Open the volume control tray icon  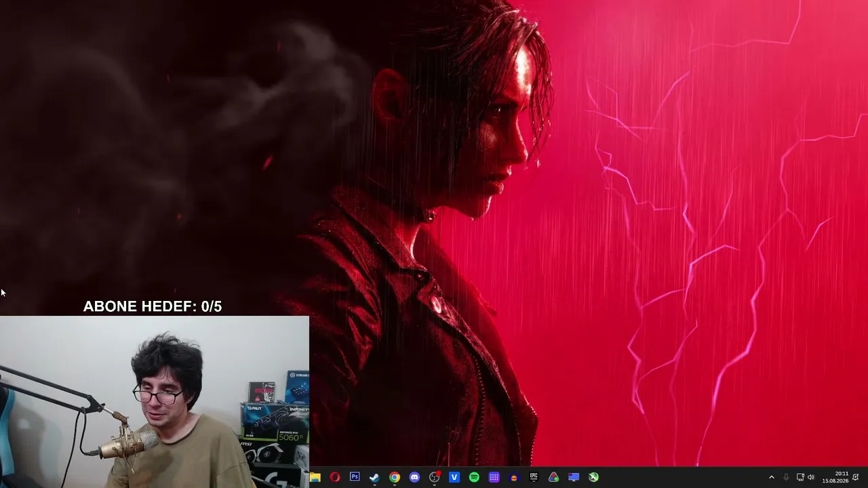[x=811, y=477]
